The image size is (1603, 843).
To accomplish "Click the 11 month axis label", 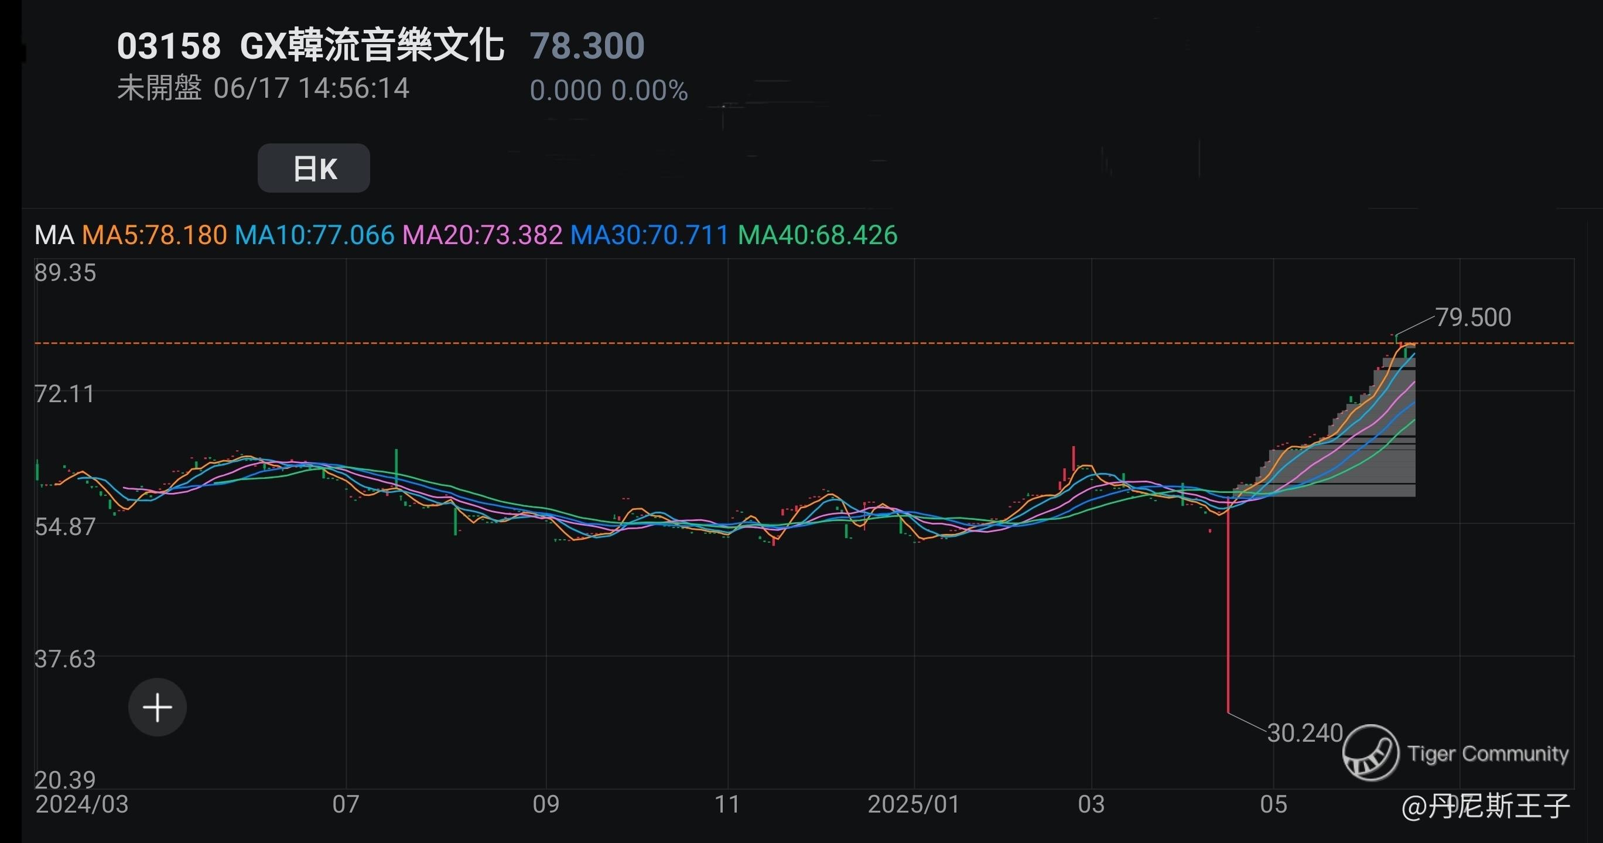I will (x=727, y=804).
